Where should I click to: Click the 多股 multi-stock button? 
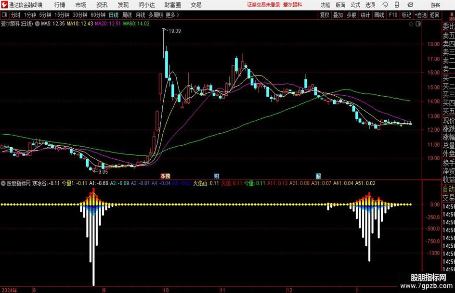coord(351,15)
